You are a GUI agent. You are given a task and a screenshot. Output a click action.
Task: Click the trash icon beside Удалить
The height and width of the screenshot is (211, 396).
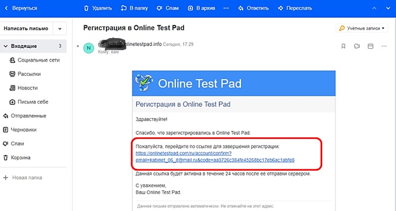click(x=86, y=8)
